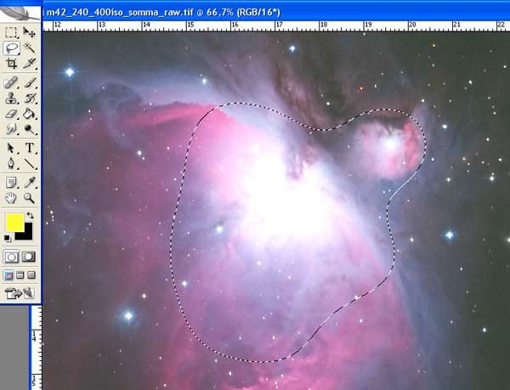The width and height of the screenshot is (510, 390).
Task: Choose Full Screen with menu bar mode
Action: 20,275
